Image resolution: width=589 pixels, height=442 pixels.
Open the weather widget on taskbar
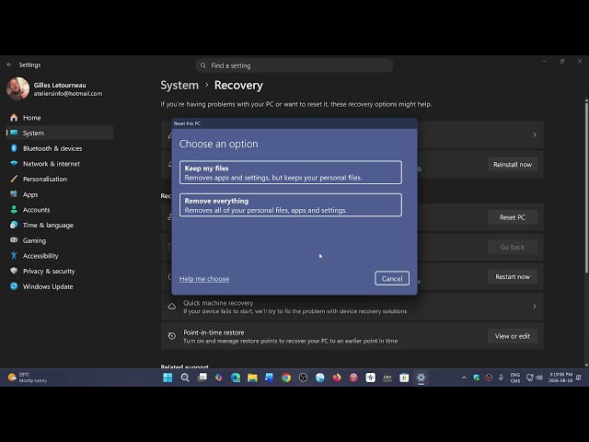28,378
